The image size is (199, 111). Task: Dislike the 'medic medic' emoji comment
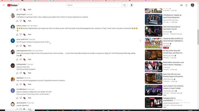(x=21, y=35)
